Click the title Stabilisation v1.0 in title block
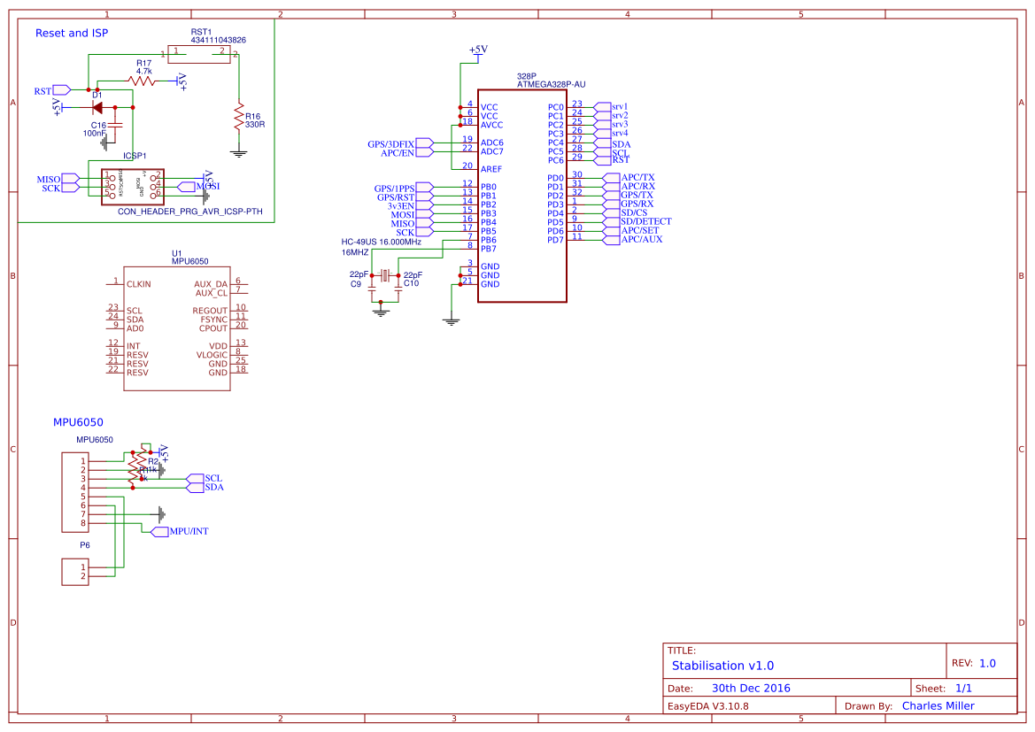1035x732 pixels. [x=723, y=666]
